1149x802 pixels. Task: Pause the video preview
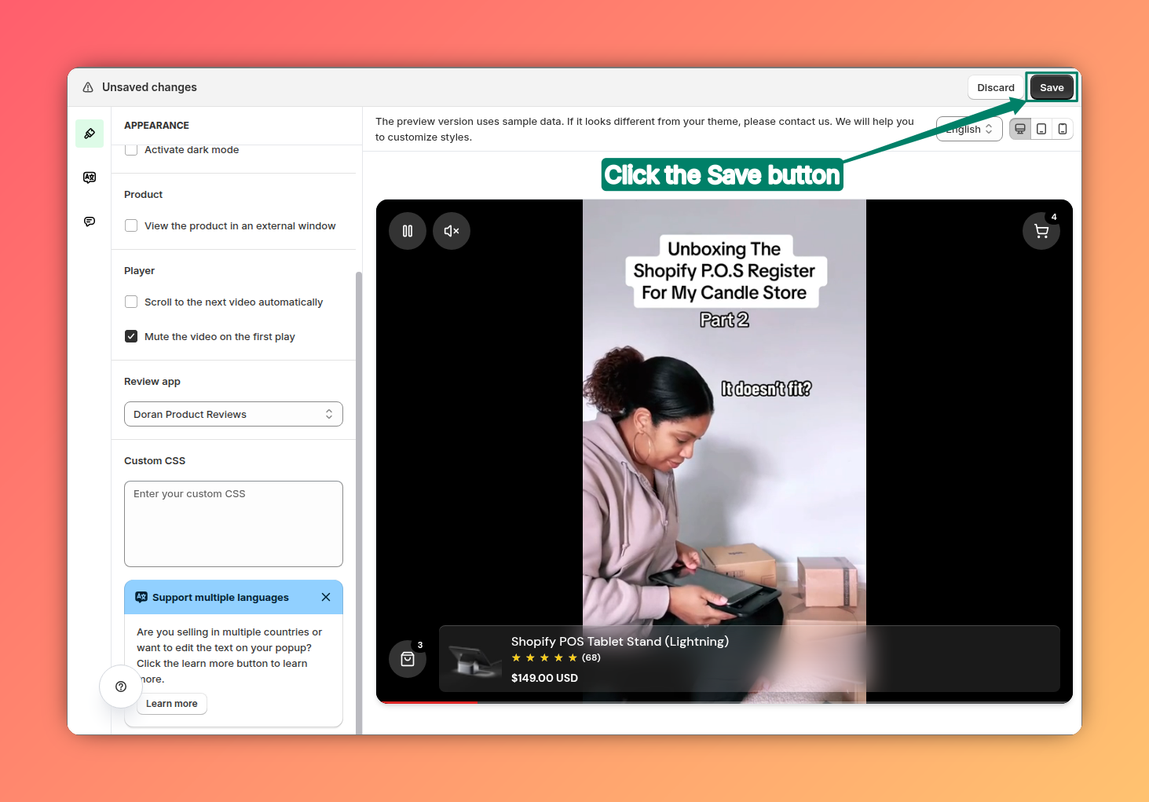(408, 231)
